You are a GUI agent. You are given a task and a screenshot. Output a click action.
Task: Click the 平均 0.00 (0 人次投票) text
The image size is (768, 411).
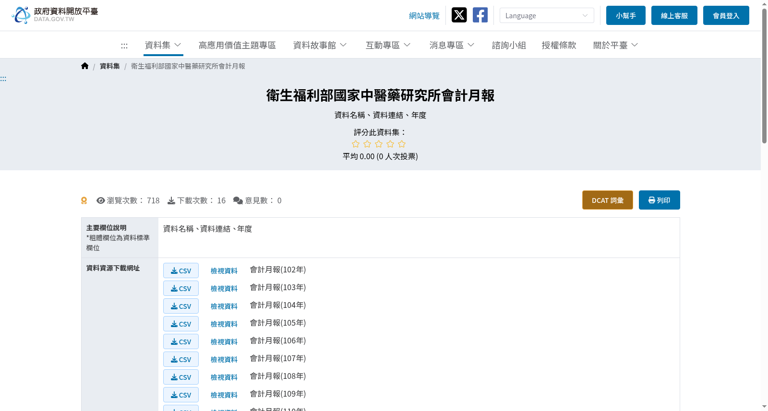click(380, 156)
